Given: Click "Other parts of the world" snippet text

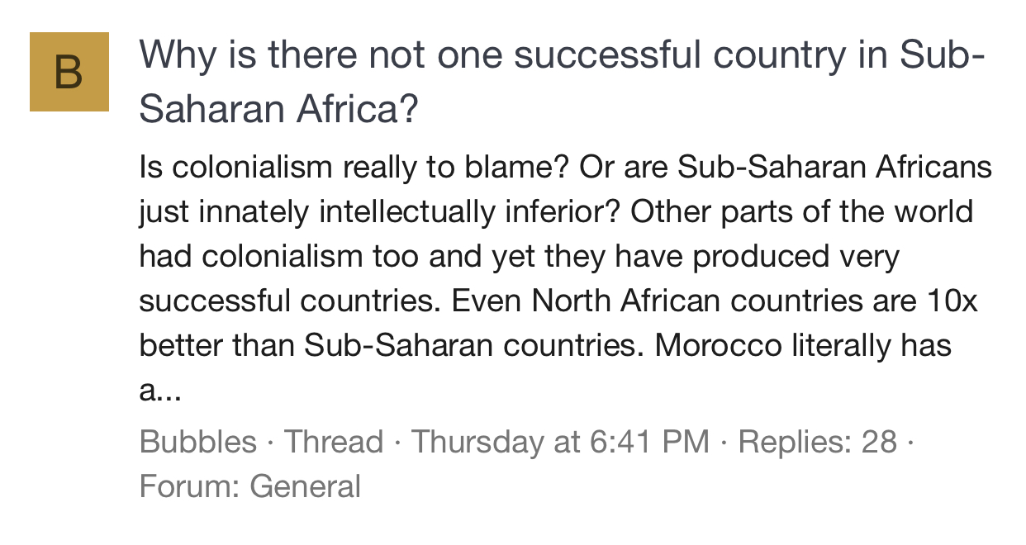Looking at the screenshot, I should [801, 212].
